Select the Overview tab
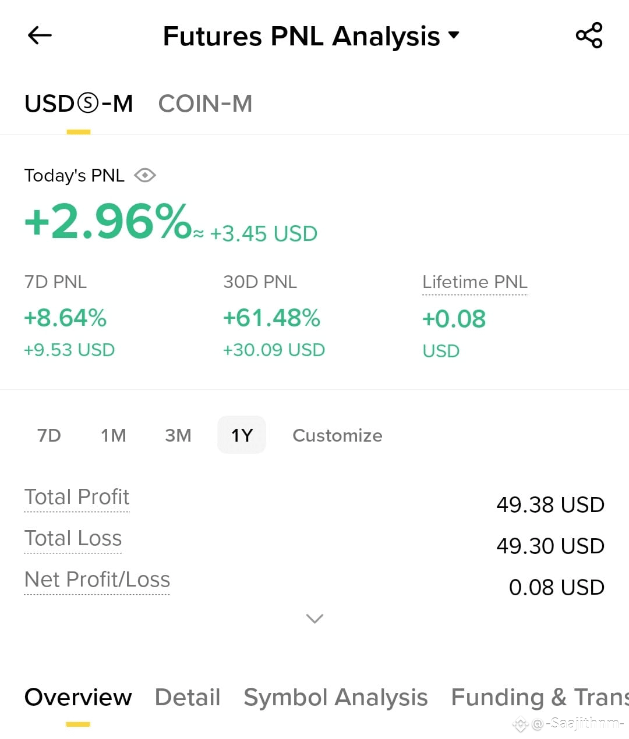This screenshot has height=739, width=629. click(x=78, y=697)
